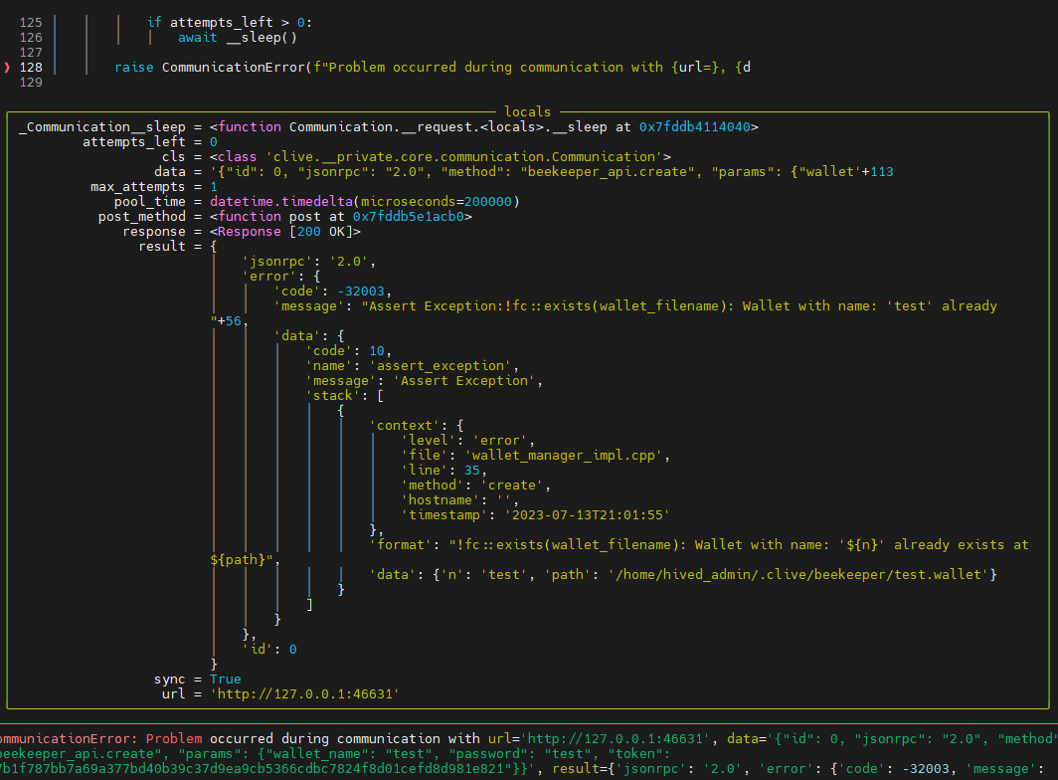Click the 'locals' panel title

527,112
